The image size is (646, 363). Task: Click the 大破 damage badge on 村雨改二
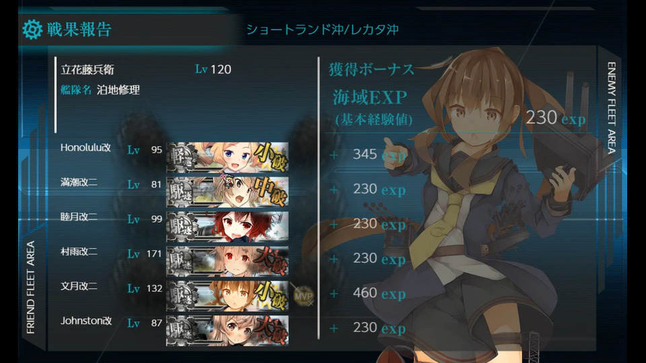(x=271, y=261)
